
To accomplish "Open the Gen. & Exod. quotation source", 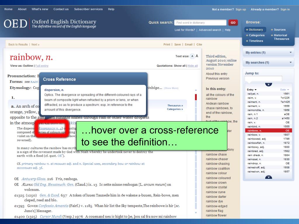I will tap(50, 195).
